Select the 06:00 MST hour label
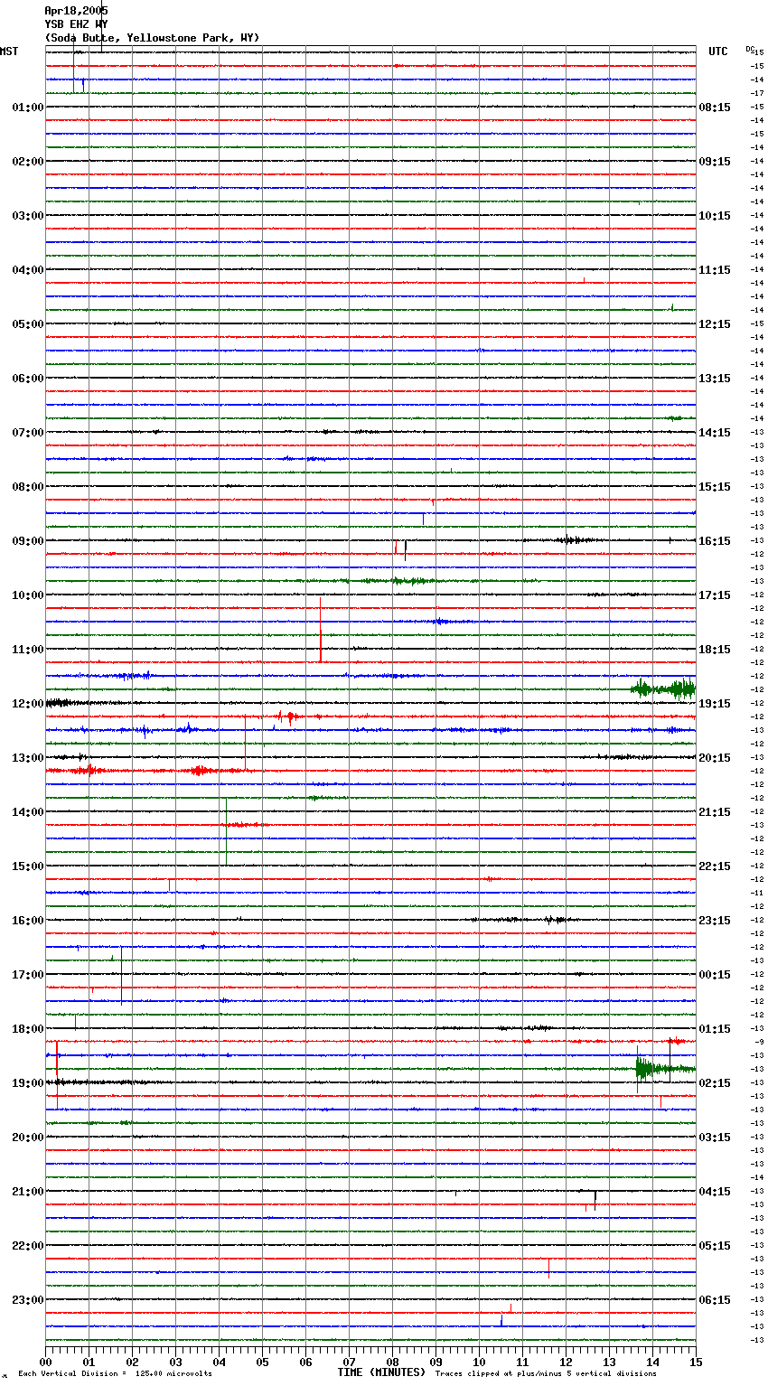Image resolution: width=768 pixels, height=1386 pixels. pos(28,379)
